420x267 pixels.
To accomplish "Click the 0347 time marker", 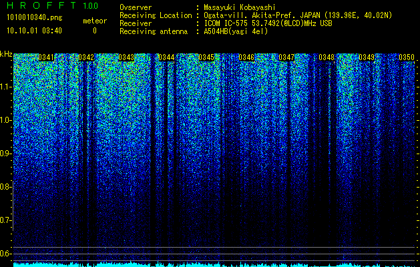I will (286, 57).
